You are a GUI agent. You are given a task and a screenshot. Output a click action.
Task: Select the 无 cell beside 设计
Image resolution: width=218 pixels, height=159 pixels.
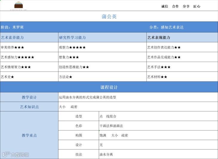click(159, 145)
